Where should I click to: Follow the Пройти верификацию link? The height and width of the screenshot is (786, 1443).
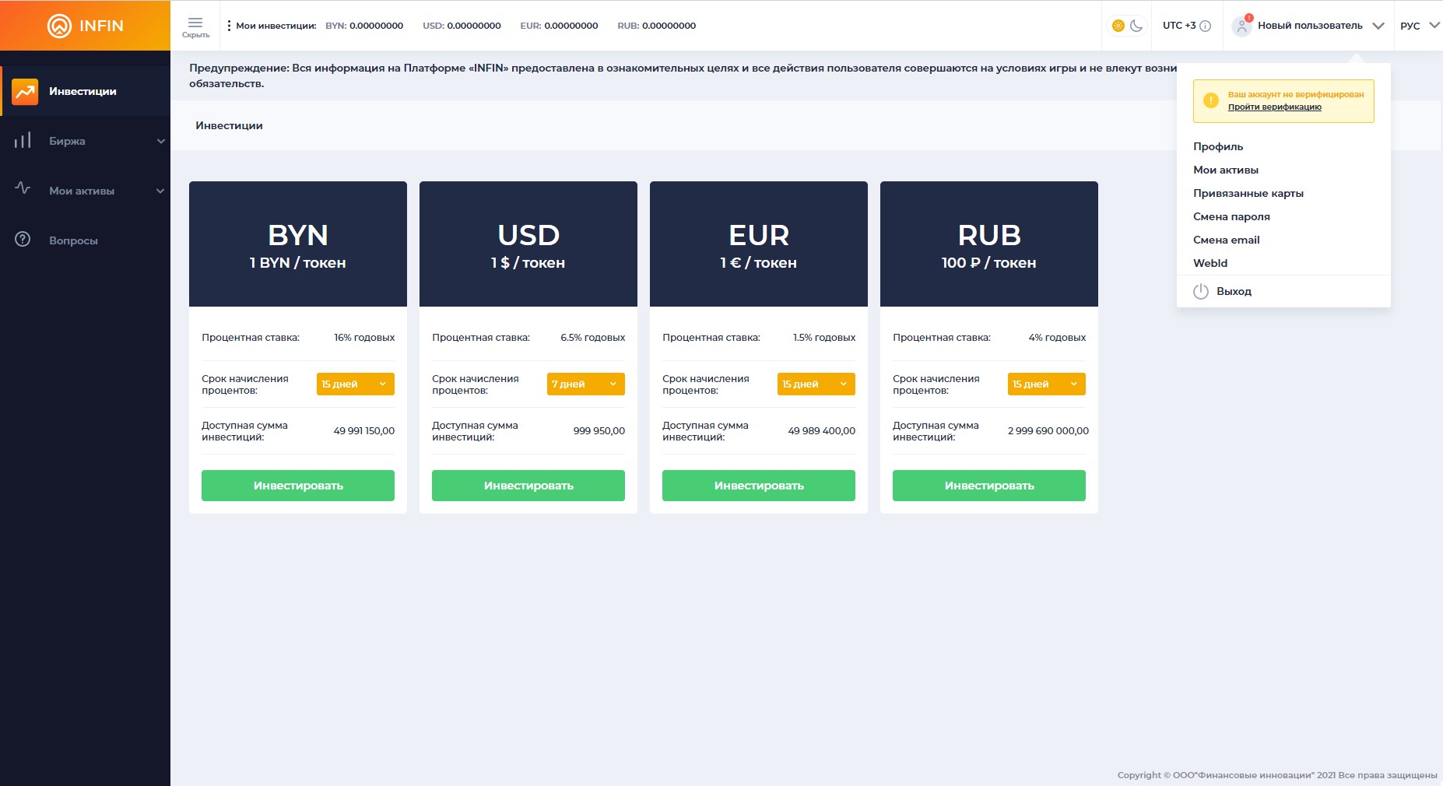(1274, 107)
